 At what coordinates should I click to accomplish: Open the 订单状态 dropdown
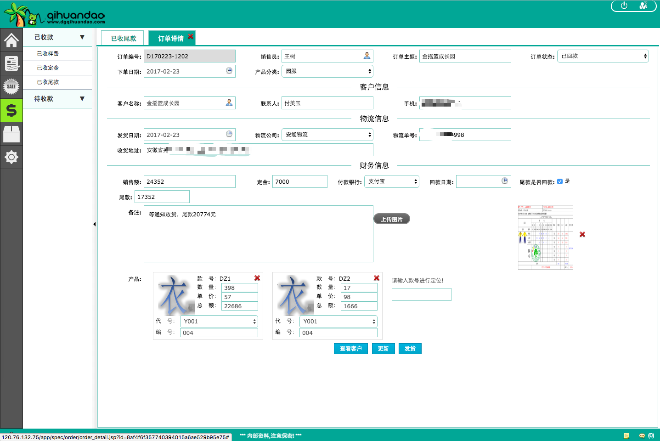tap(603, 56)
